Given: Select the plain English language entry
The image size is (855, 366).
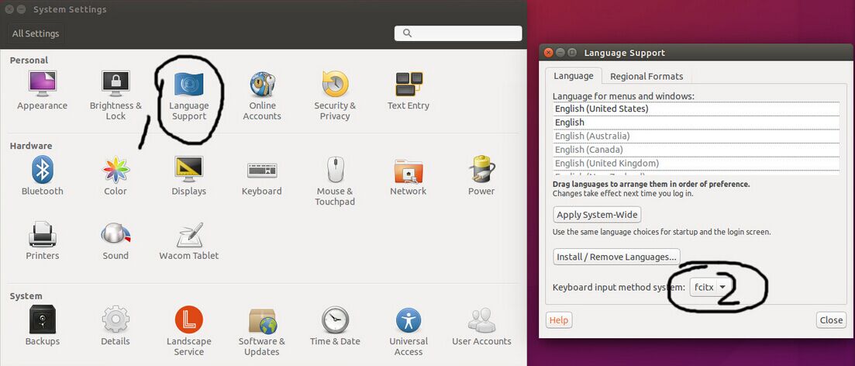Looking at the screenshot, I should click(x=696, y=123).
